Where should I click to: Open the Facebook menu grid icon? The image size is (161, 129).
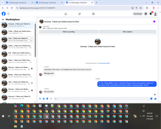[146, 14]
